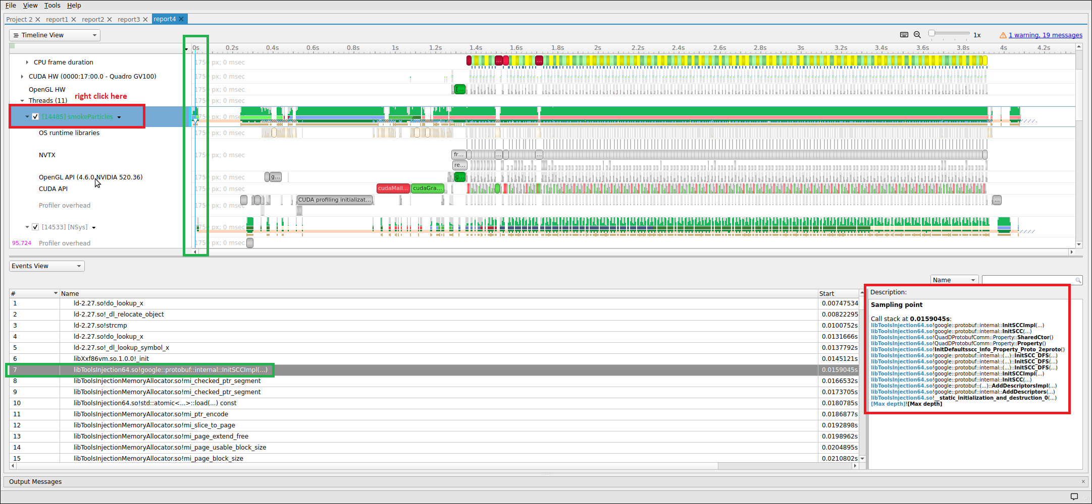Switch to the report2 tab
The image size is (1092, 504).
[x=93, y=19]
